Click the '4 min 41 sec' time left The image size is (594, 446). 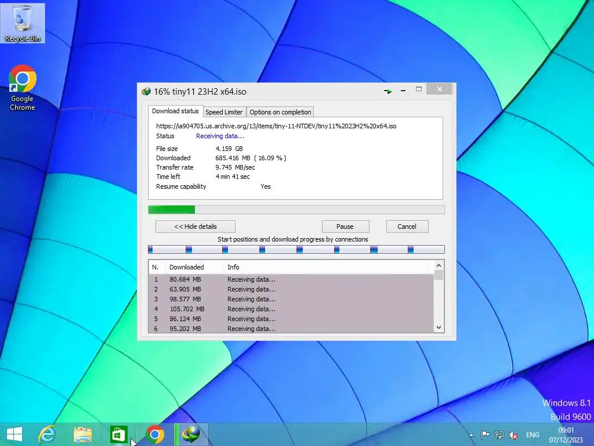pos(233,177)
